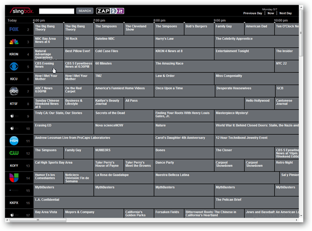Select Cold Case Files on KRON

tap(123, 54)
